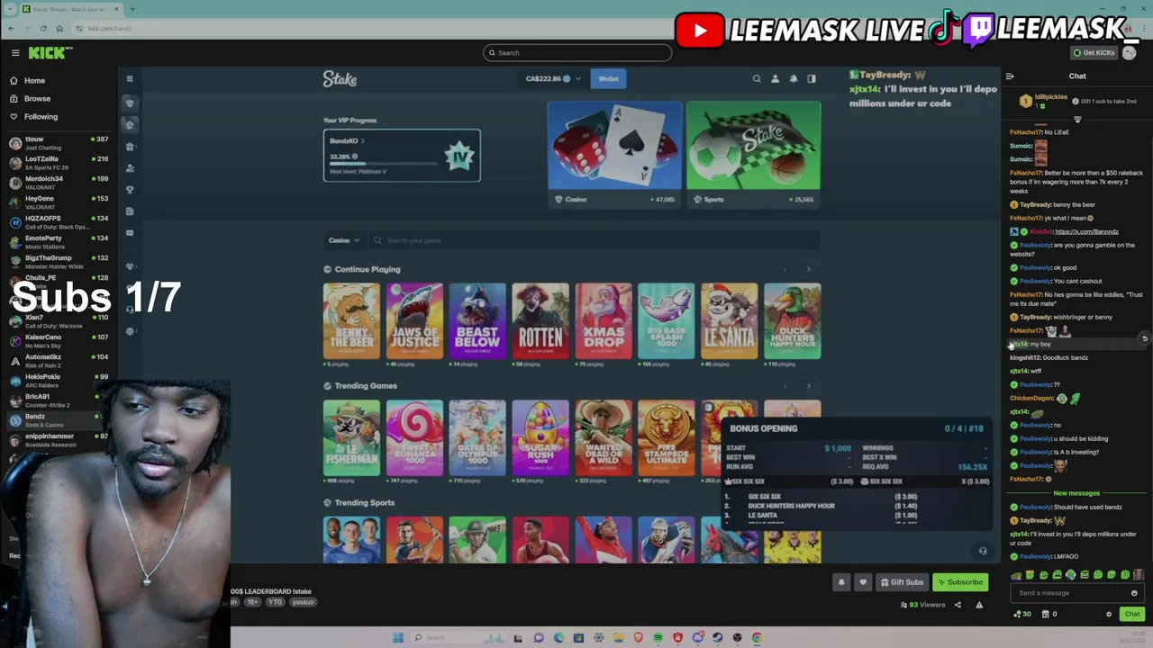Launch Rotten game tile

[x=540, y=321]
